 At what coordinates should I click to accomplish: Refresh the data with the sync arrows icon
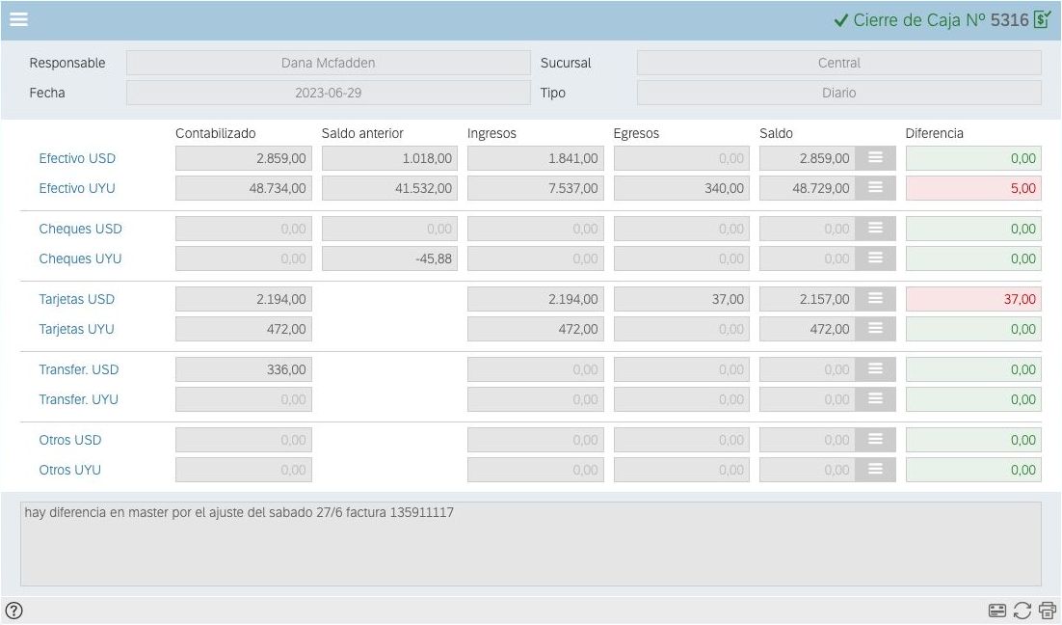click(1022, 610)
